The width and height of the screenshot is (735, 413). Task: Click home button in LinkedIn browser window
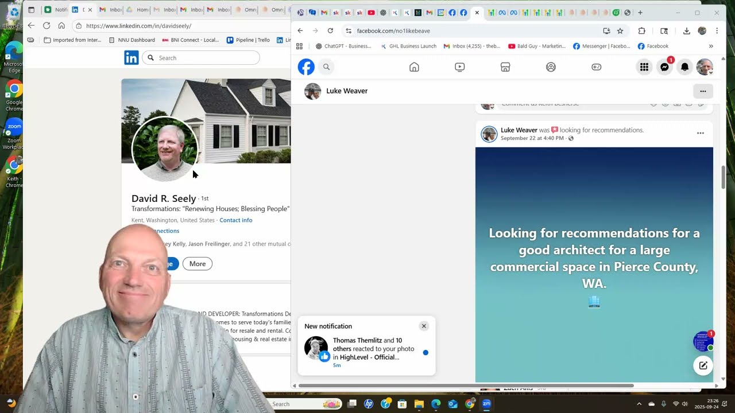click(61, 26)
